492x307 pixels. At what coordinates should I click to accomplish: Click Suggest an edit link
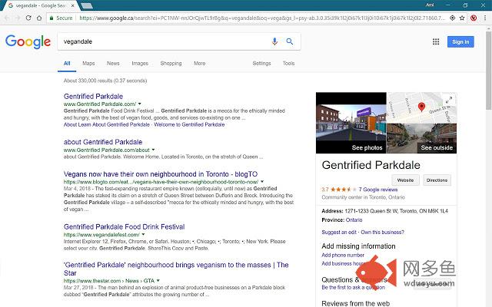[339, 232]
